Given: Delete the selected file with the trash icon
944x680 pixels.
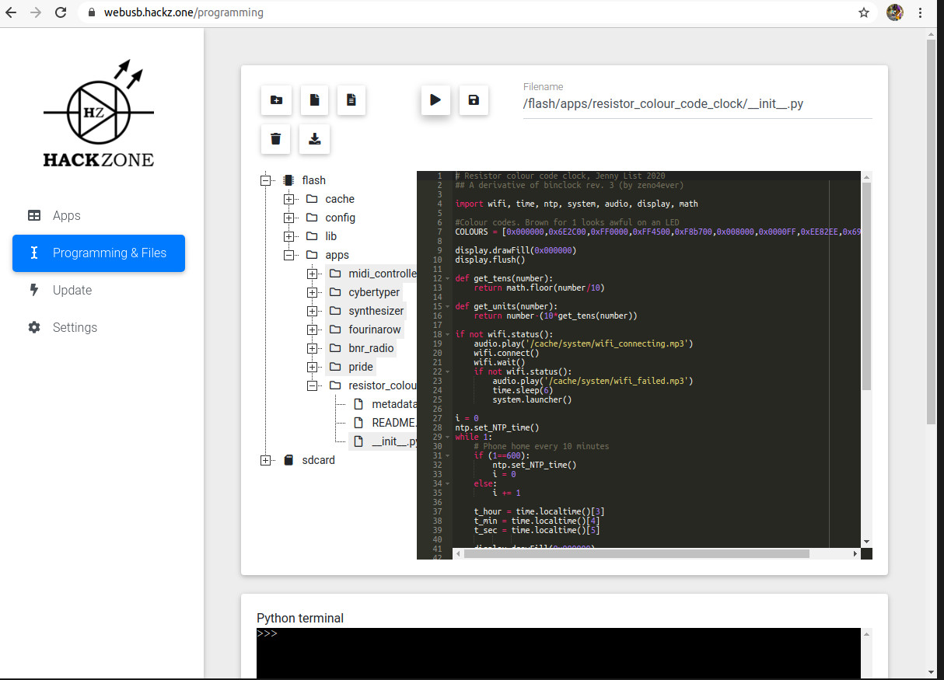Looking at the screenshot, I should pyautogui.click(x=276, y=139).
